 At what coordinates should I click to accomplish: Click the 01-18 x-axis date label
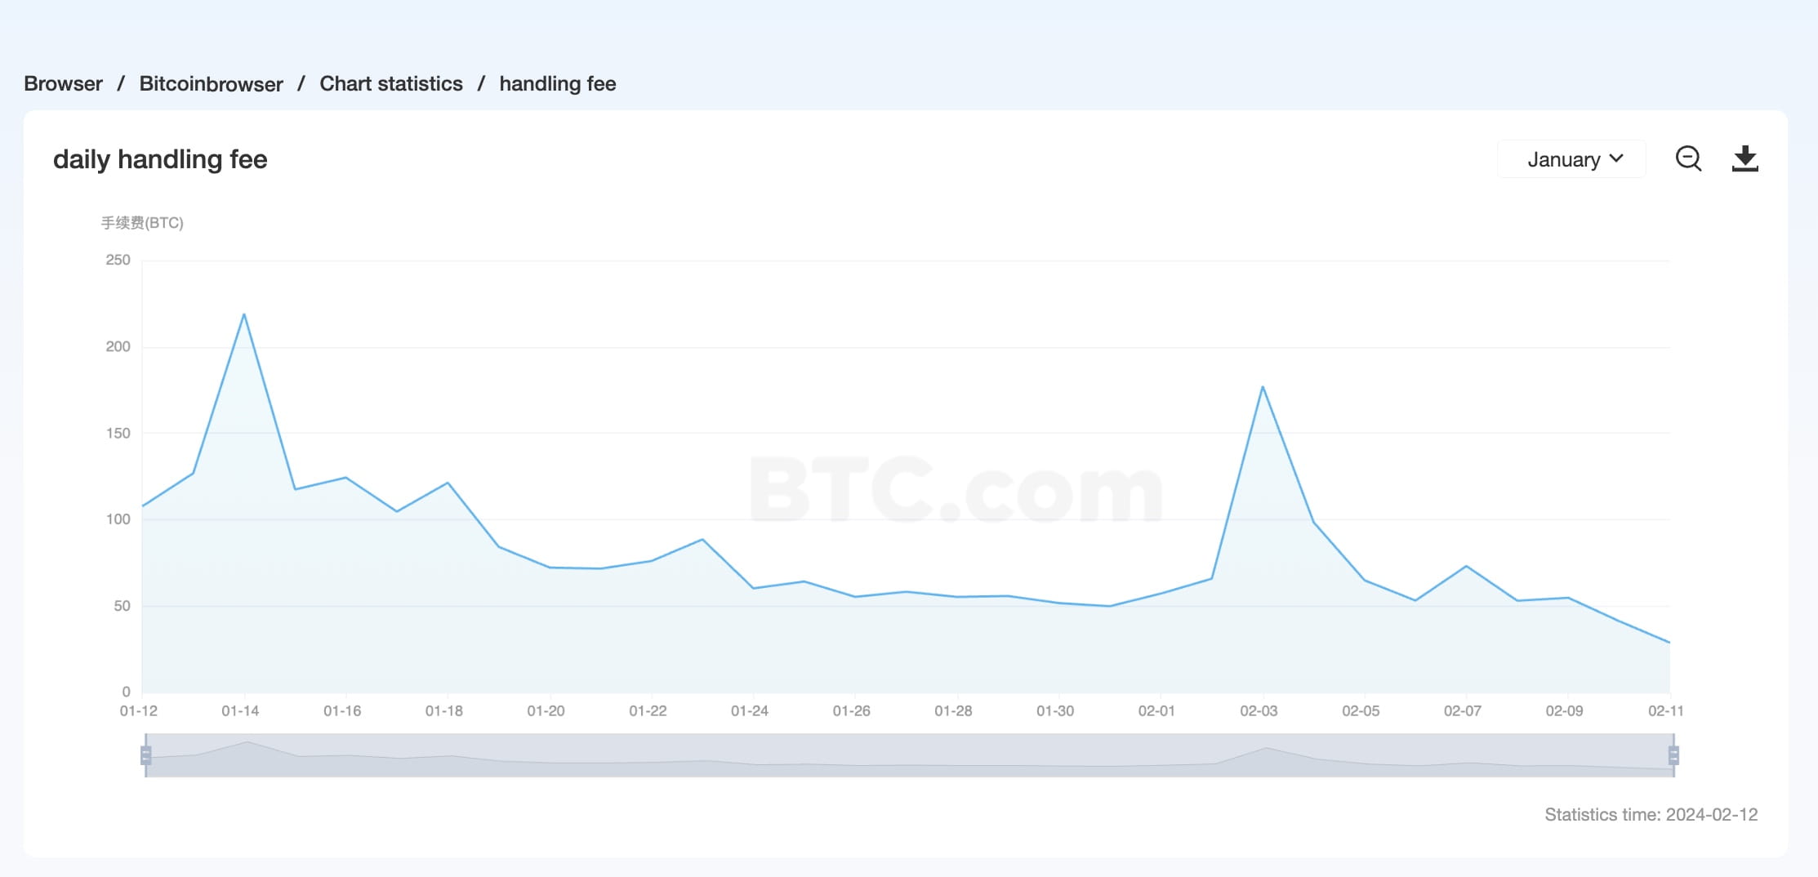click(x=444, y=711)
